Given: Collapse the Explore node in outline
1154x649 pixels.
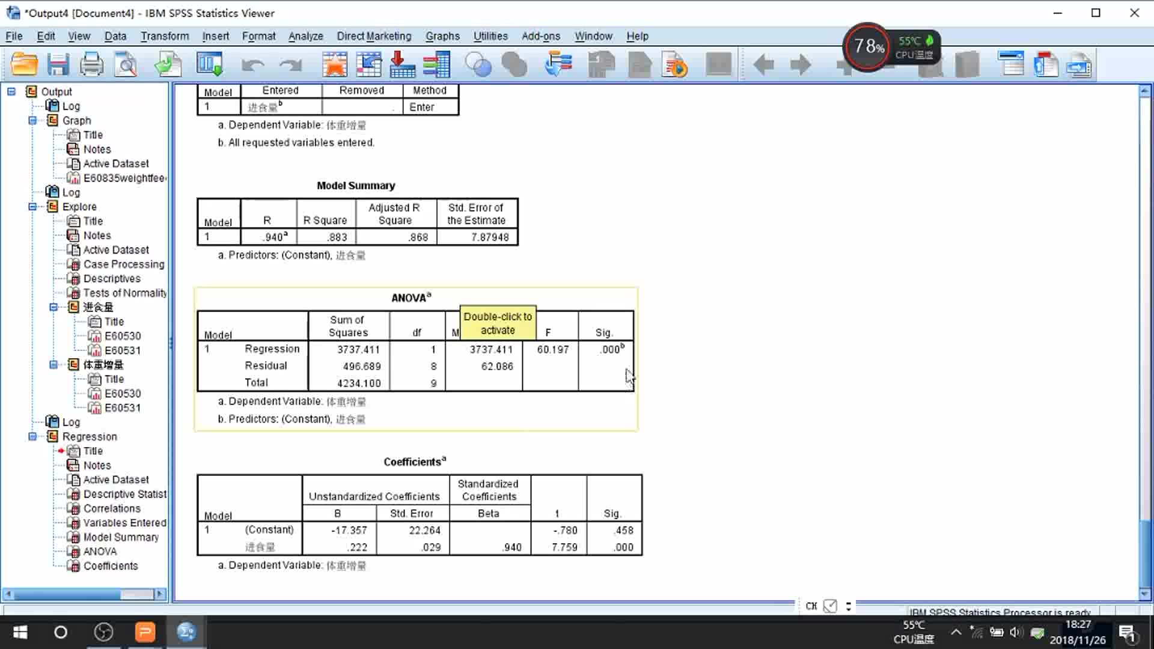Looking at the screenshot, I should point(32,207).
